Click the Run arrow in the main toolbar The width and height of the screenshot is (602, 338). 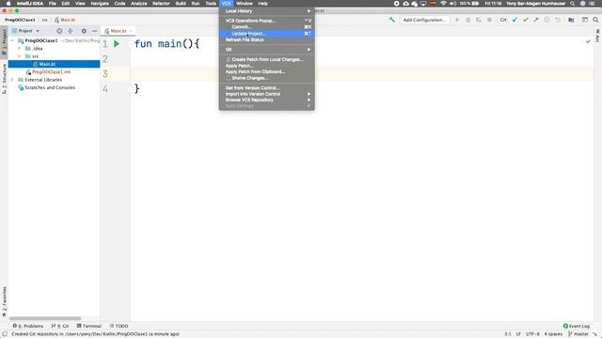(457, 20)
